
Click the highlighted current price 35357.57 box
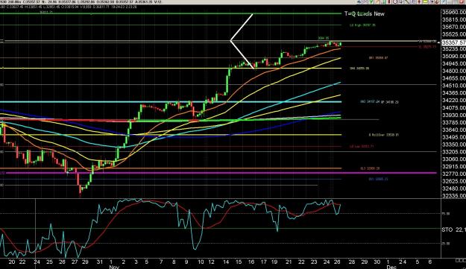[x=454, y=42]
